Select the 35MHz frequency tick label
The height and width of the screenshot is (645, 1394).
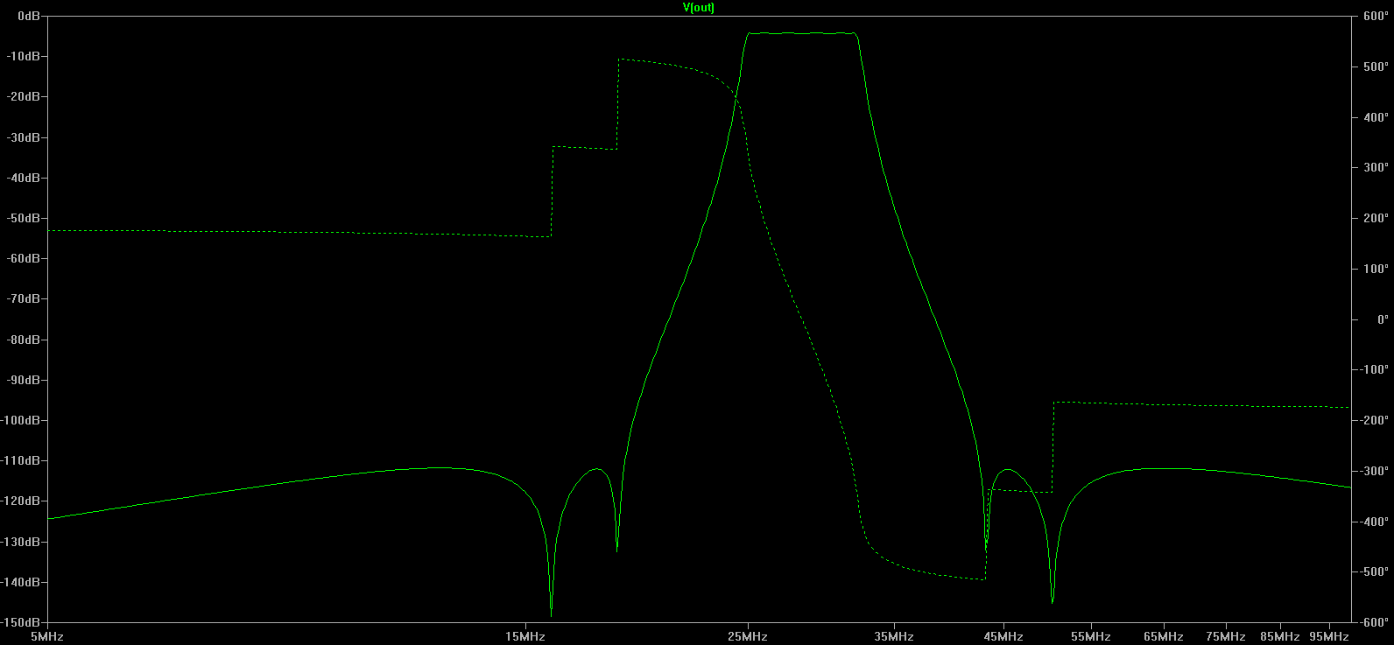point(893,636)
